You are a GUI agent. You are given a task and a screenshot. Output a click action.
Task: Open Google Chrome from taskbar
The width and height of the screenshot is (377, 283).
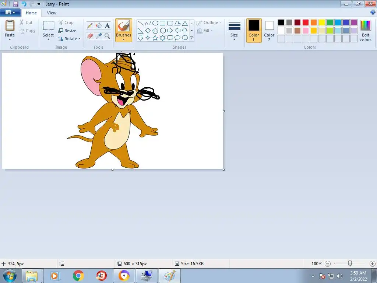click(x=78, y=276)
